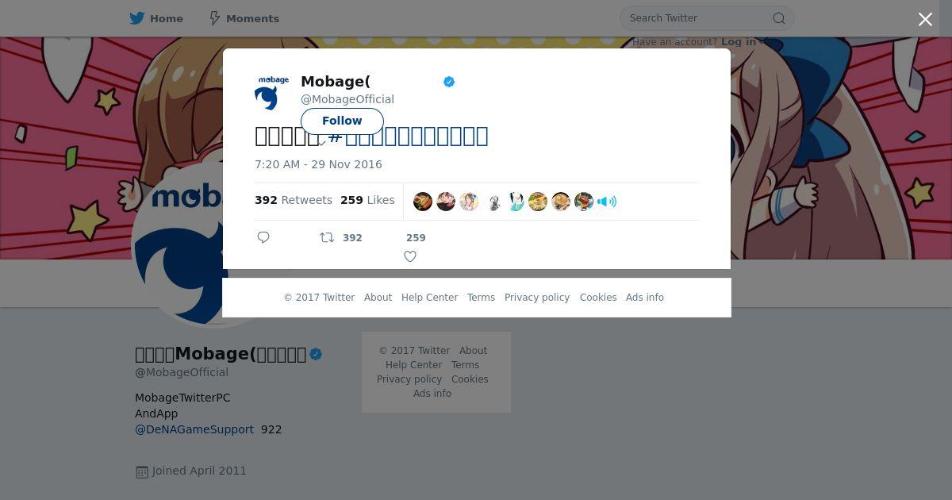
Task: Open the @DeNAGameSupport profile link
Action: [194, 429]
